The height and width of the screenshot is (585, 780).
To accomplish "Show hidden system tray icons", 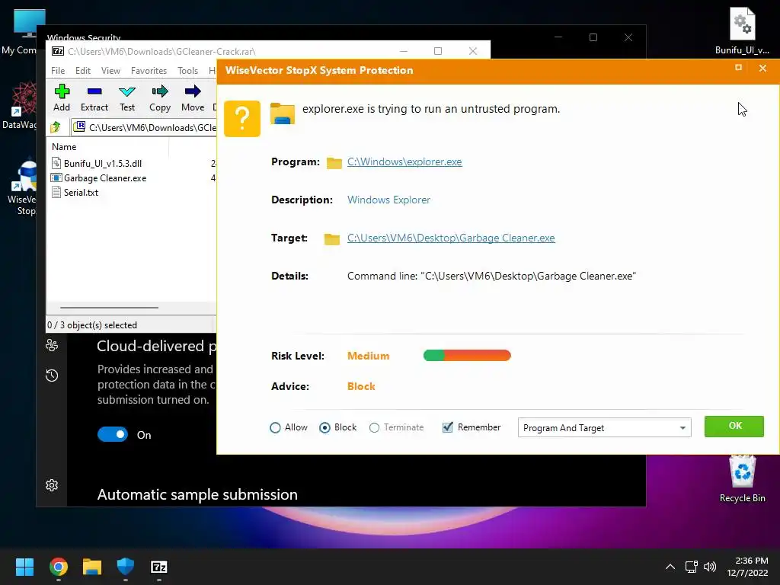I will coord(670,567).
